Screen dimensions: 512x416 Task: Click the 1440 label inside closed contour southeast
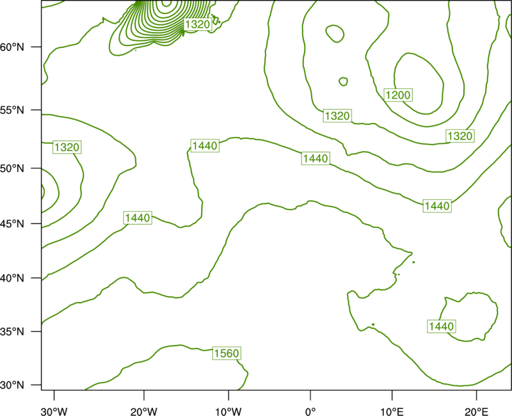[442, 326]
